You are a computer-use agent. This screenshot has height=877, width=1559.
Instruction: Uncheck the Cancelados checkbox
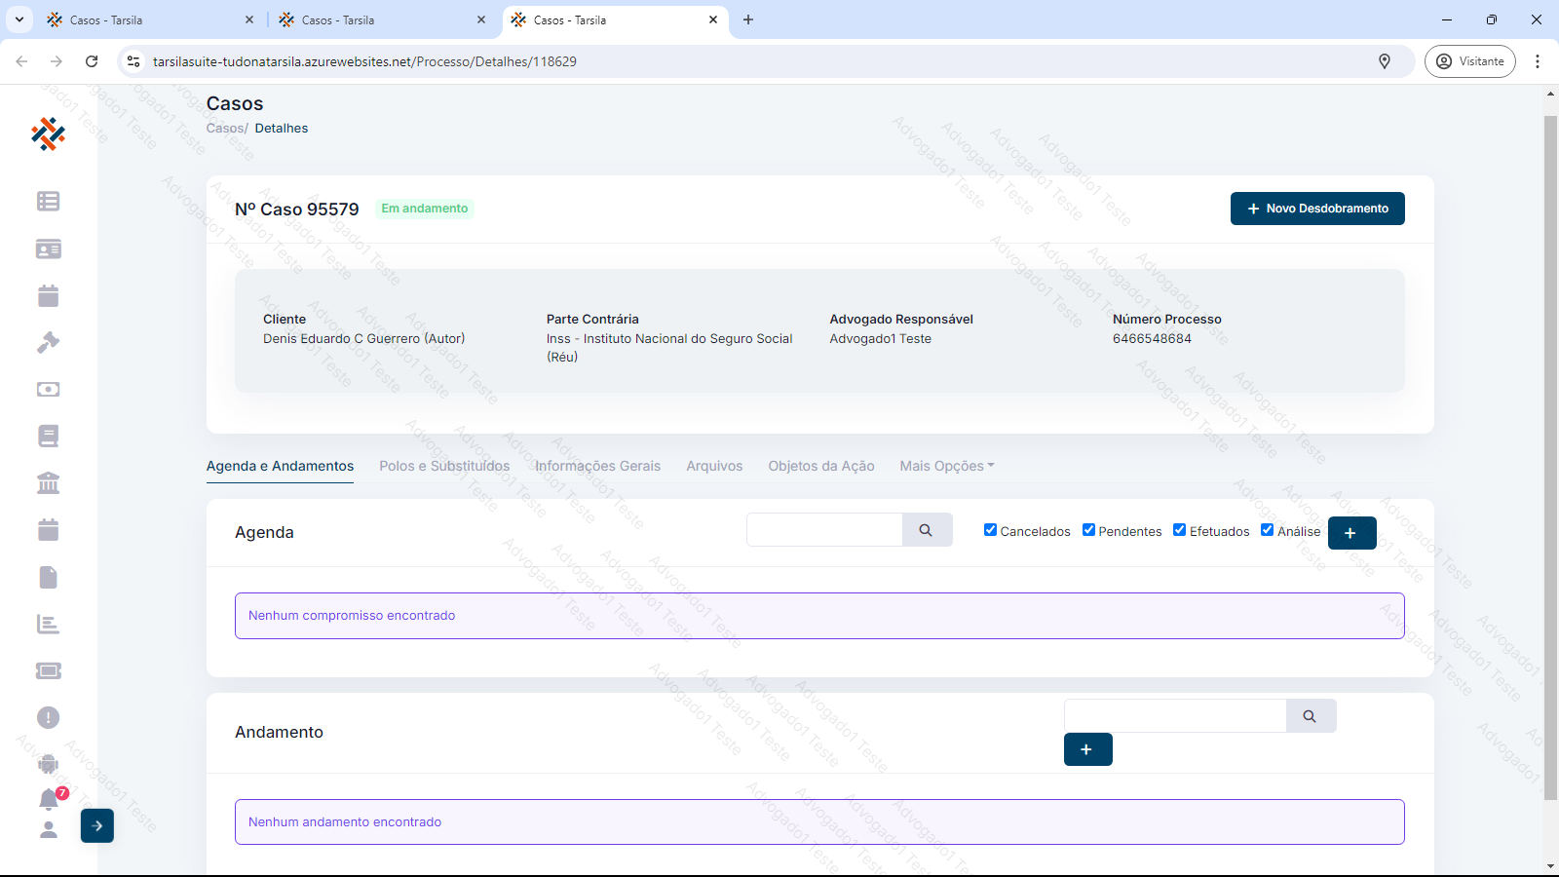pyautogui.click(x=990, y=530)
